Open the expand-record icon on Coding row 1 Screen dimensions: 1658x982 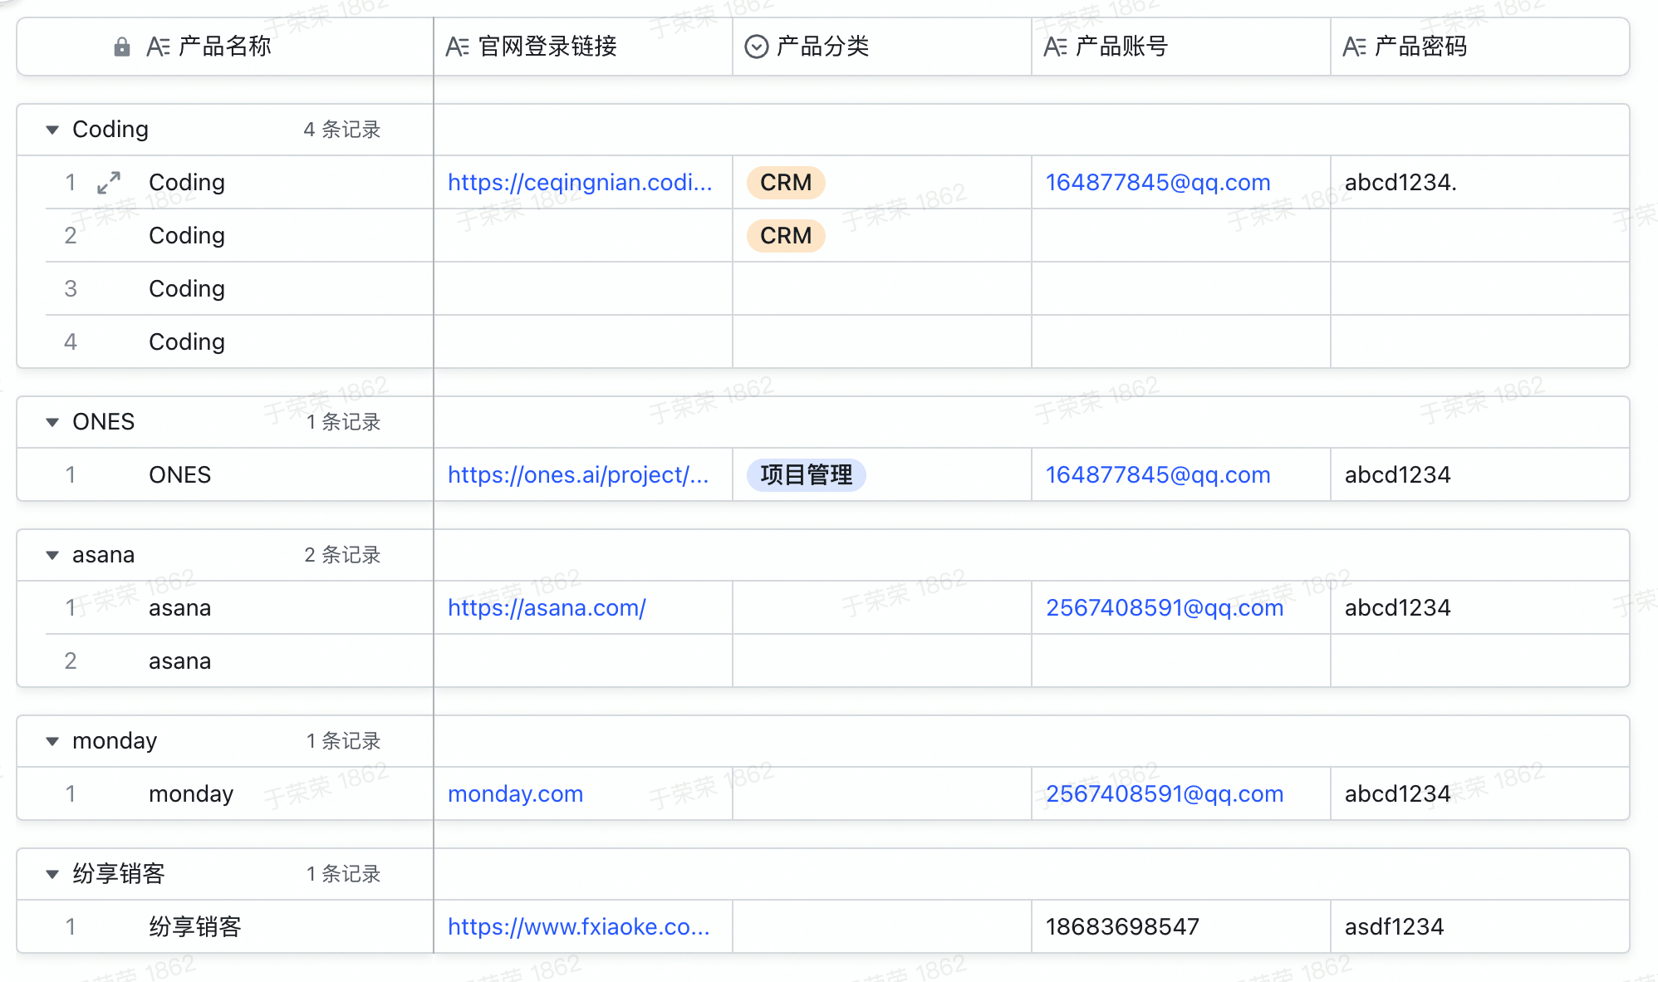tap(109, 183)
